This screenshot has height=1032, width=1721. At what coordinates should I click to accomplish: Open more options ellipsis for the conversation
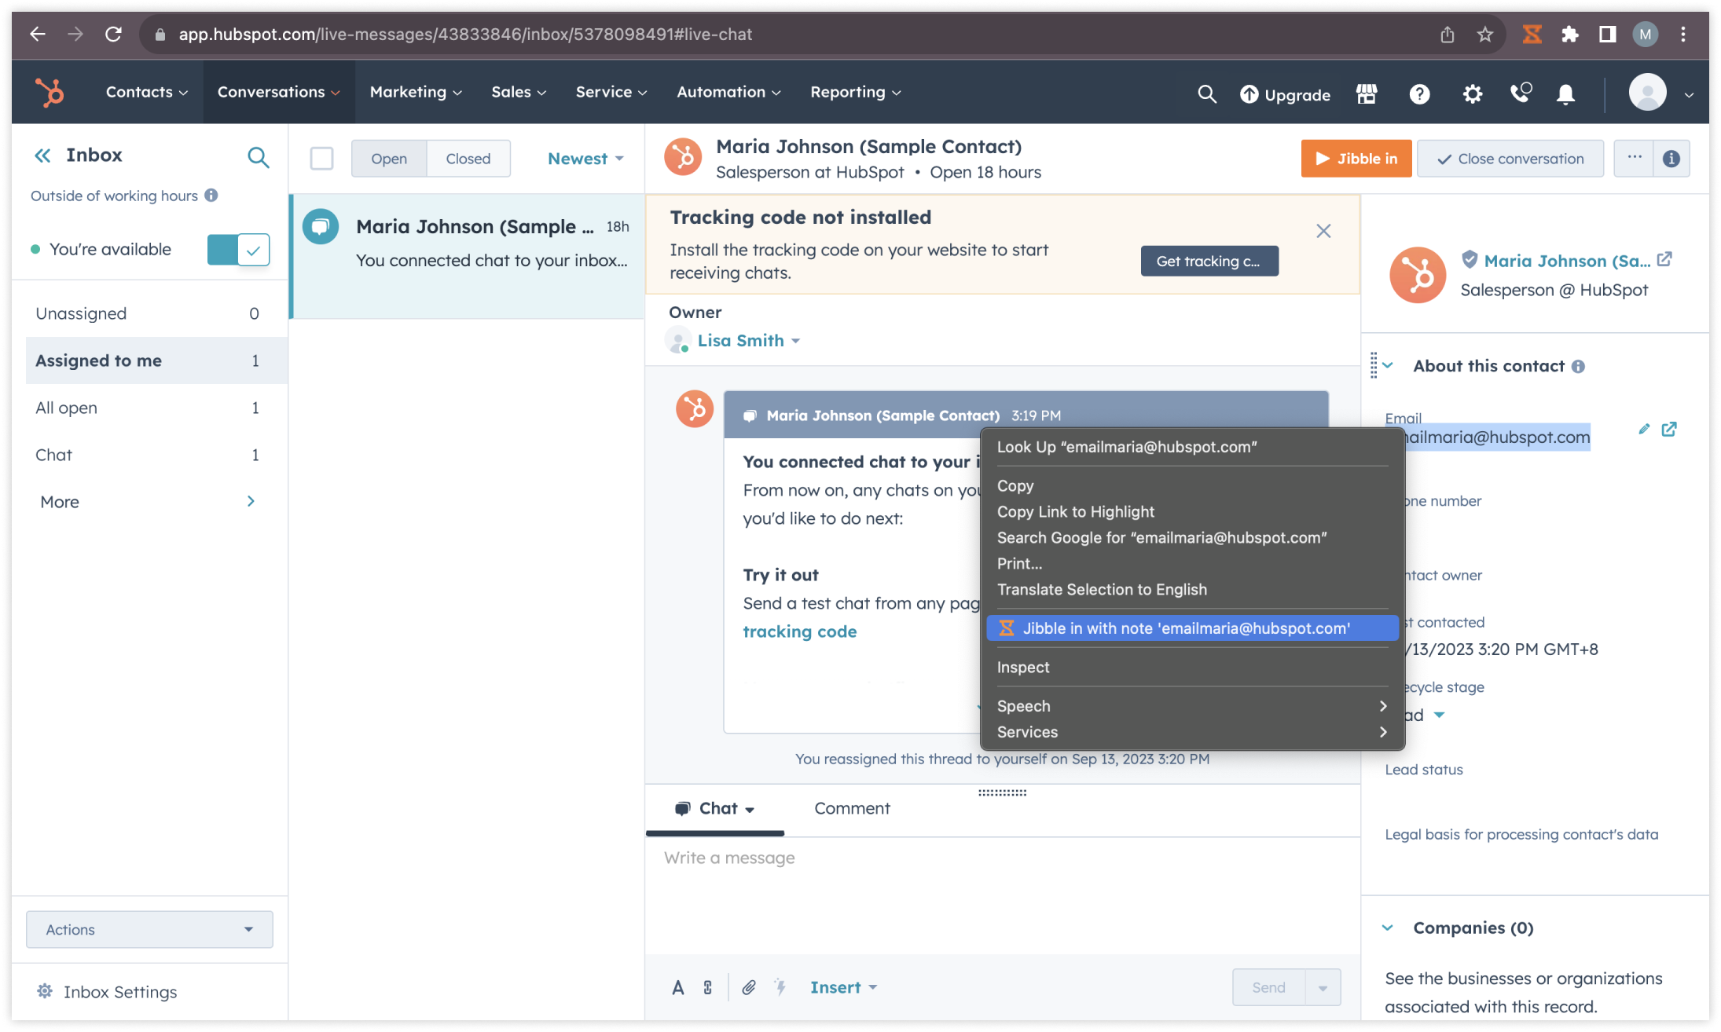[1634, 158]
